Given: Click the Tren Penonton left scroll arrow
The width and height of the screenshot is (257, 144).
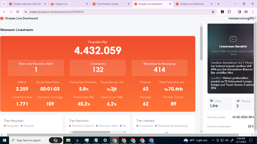Looking at the screenshot, I should pyautogui.click(x=71, y=132).
